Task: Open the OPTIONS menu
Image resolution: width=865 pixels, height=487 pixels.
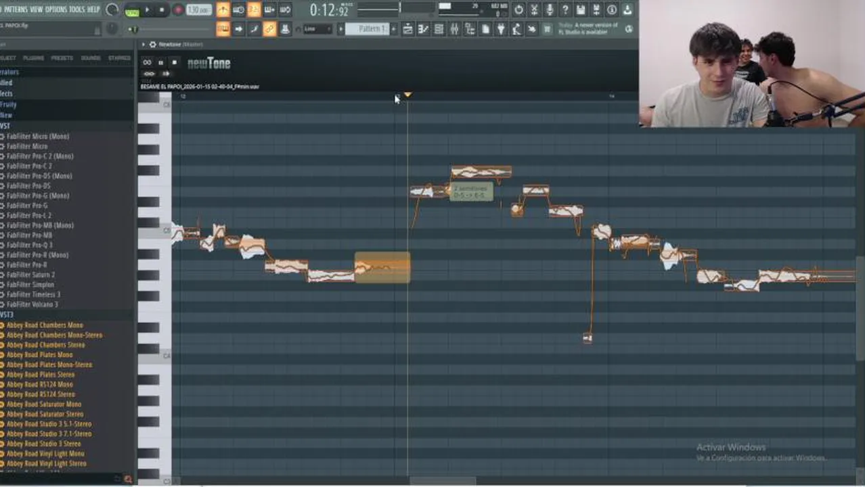Action: tap(56, 9)
